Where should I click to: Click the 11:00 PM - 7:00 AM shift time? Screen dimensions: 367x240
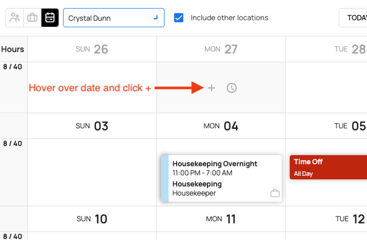pyautogui.click(x=202, y=173)
